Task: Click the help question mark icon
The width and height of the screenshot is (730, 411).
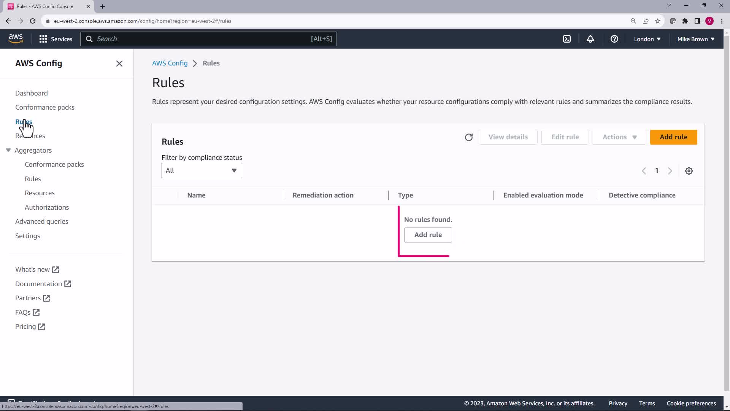Action: [x=614, y=39]
